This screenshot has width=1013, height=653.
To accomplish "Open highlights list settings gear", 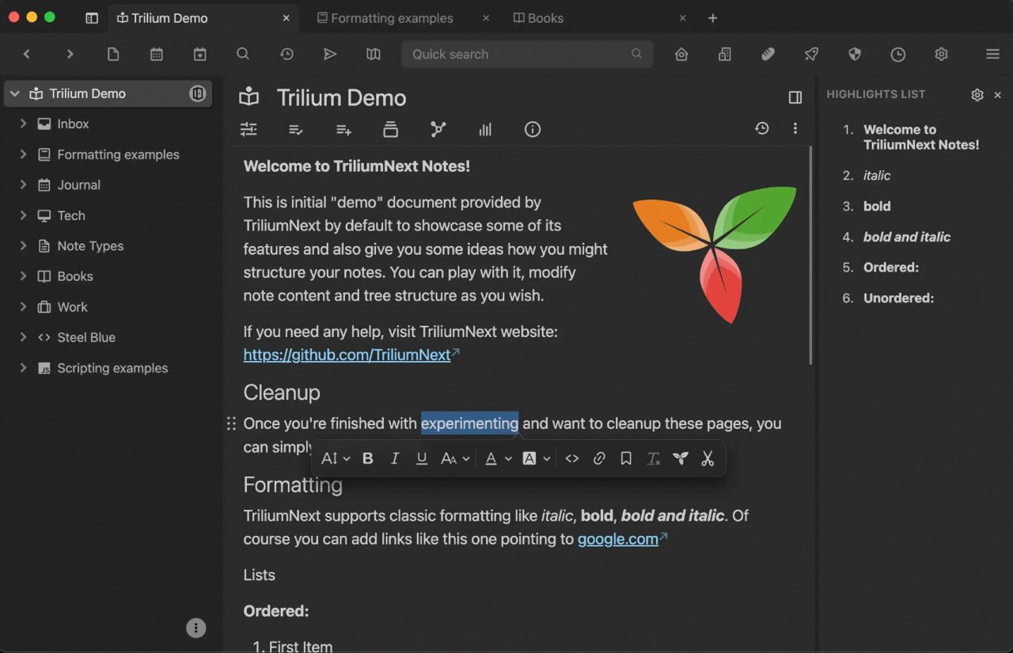I will [x=977, y=95].
